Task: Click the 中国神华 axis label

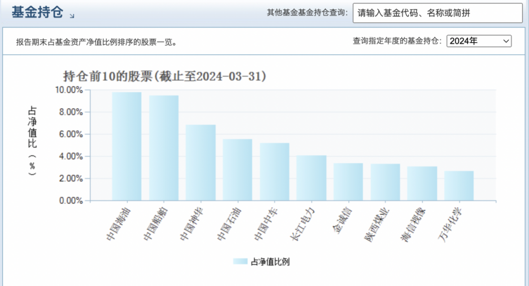Action: (192, 224)
